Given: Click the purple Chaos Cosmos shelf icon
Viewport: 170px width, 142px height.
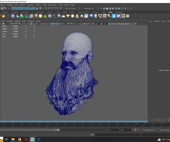Looking at the screenshot, I should point(118,16).
